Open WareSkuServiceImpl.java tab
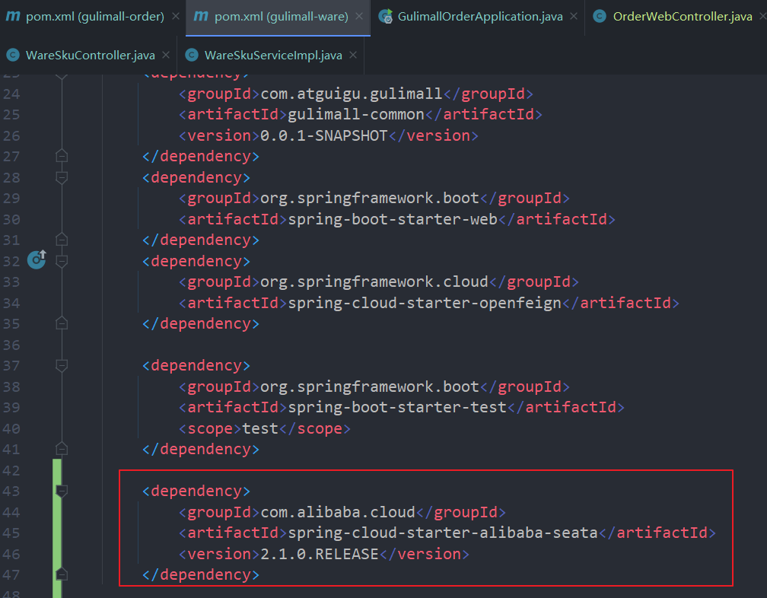The width and height of the screenshot is (767, 598). tap(273, 56)
